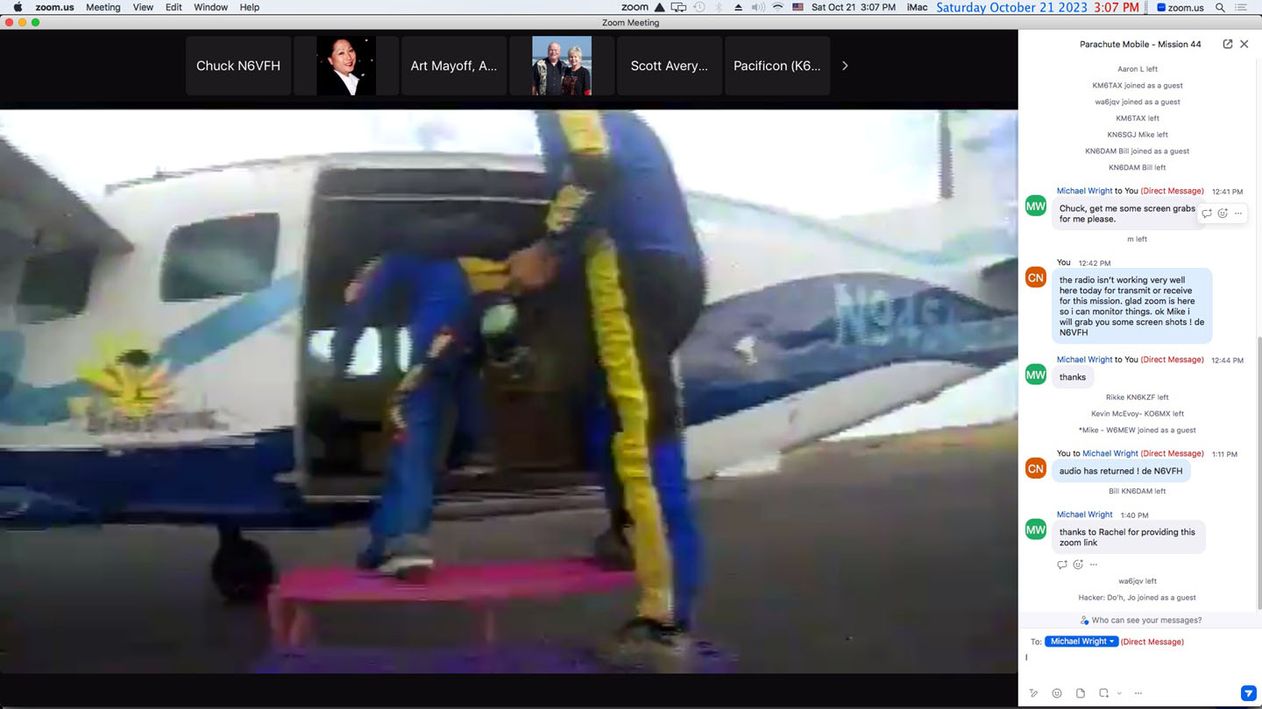Image resolution: width=1262 pixels, height=709 pixels.
Task: Open the Meeting menu
Action: tap(103, 7)
